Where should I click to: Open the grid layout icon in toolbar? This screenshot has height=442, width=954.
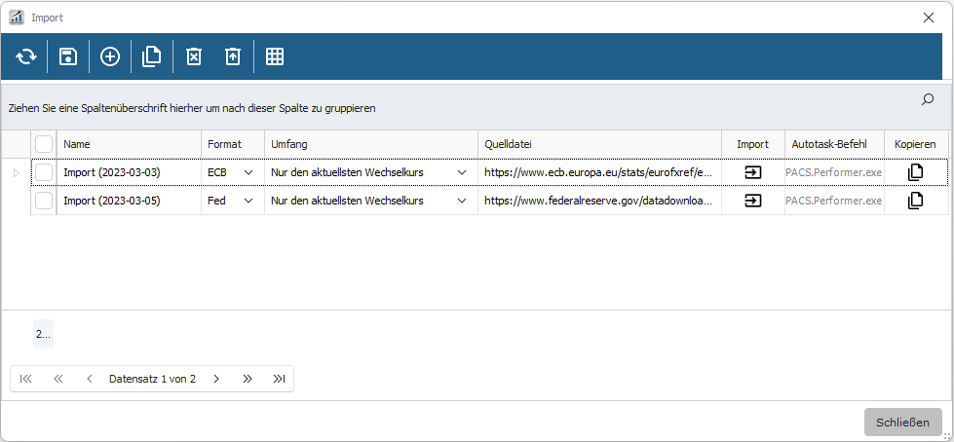[x=275, y=57]
